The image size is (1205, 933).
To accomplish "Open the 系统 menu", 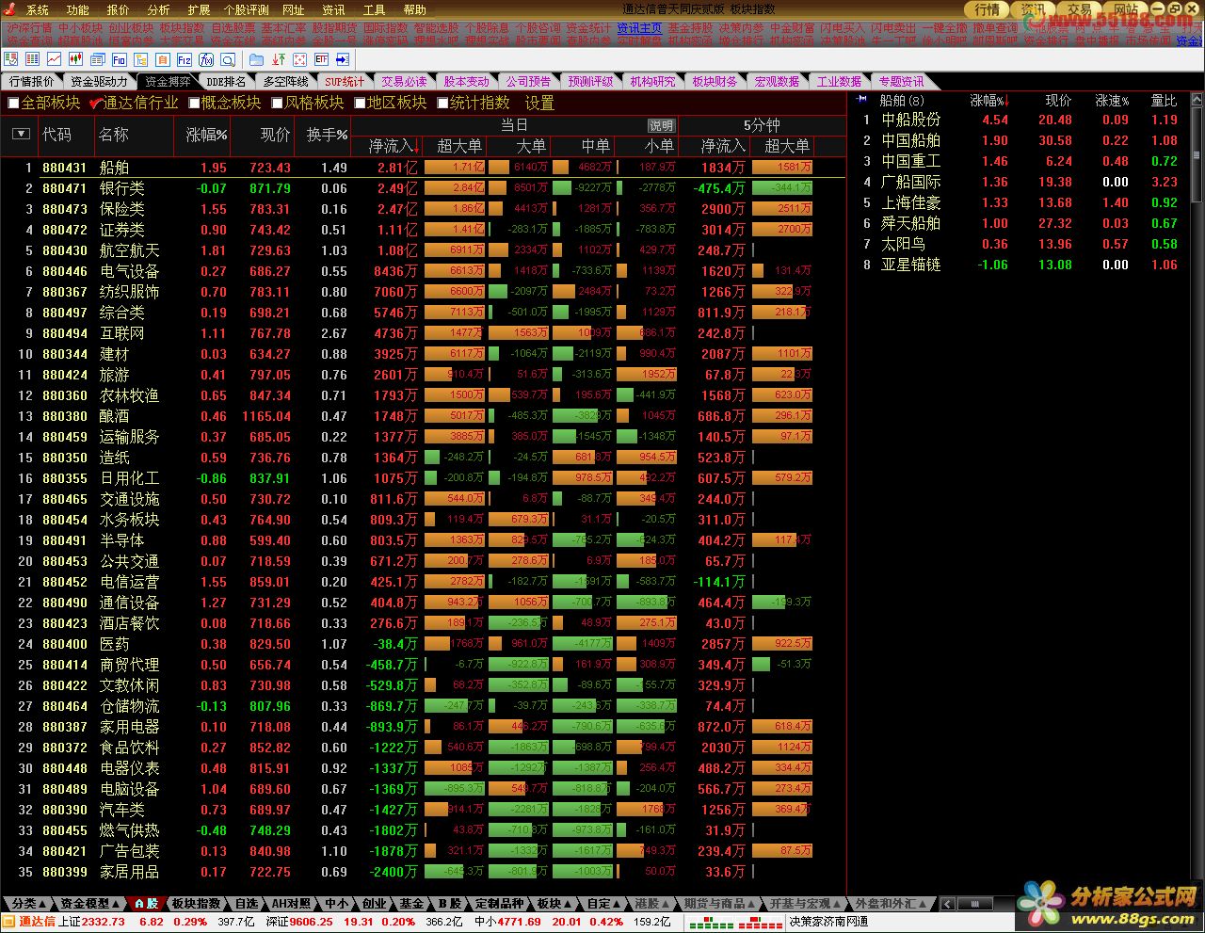I will [38, 9].
